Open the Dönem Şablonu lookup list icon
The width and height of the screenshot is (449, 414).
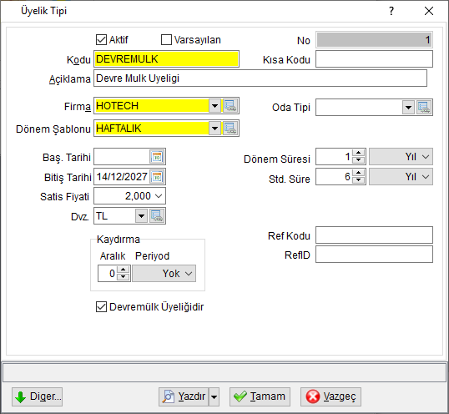point(230,129)
